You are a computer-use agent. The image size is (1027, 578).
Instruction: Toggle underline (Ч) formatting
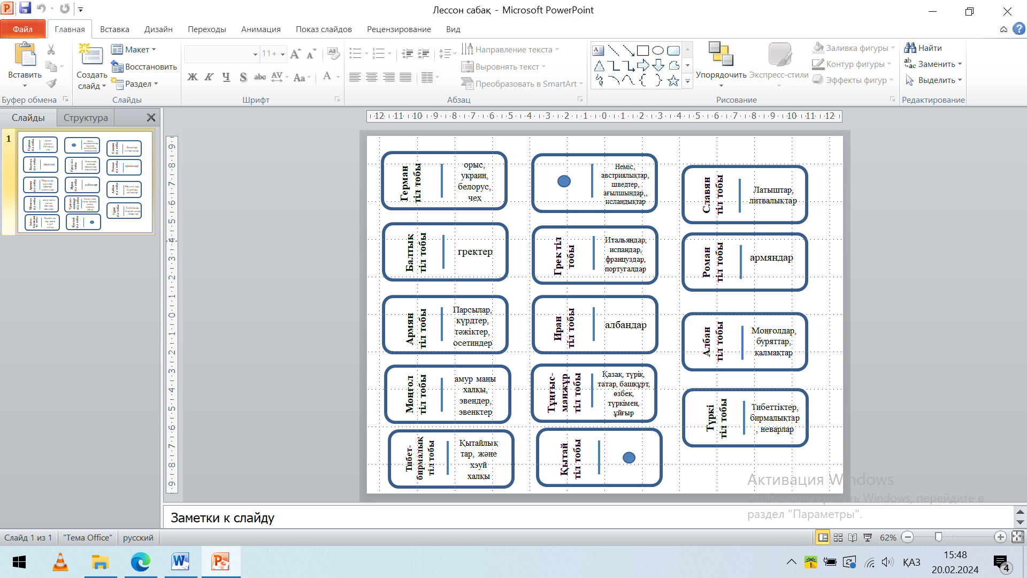click(x=226, y=77)
